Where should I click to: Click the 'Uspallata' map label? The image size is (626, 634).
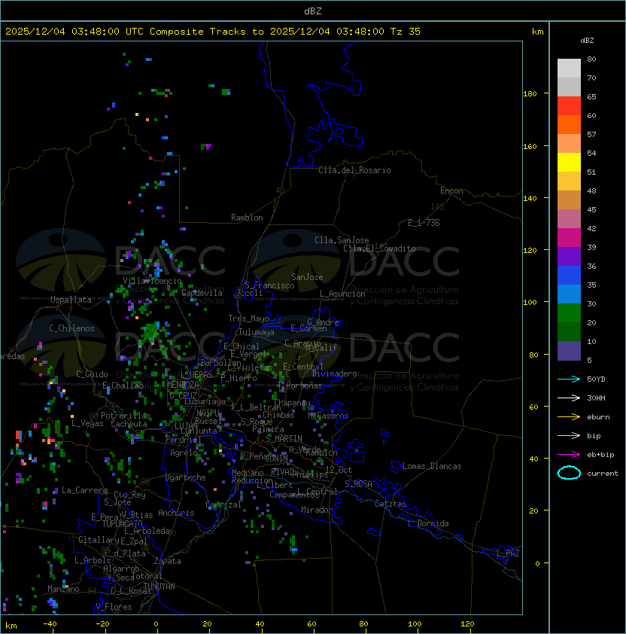click(x=71, y=300)
